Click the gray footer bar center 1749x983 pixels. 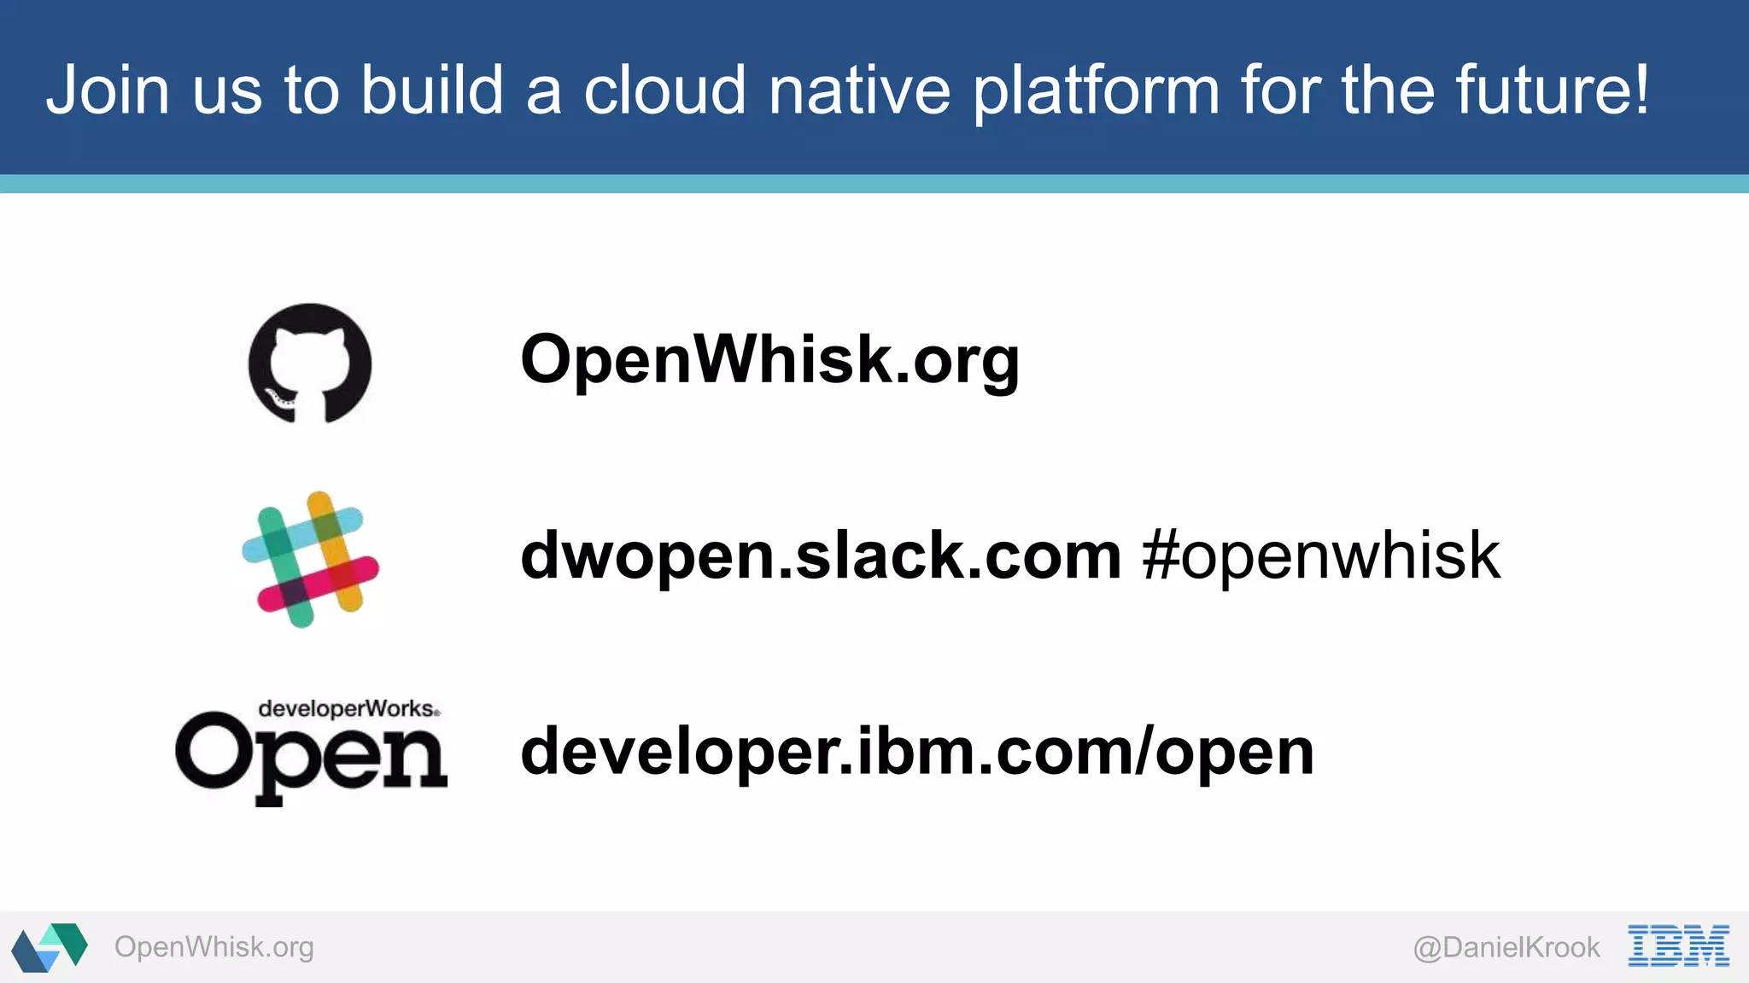point(874,947)
